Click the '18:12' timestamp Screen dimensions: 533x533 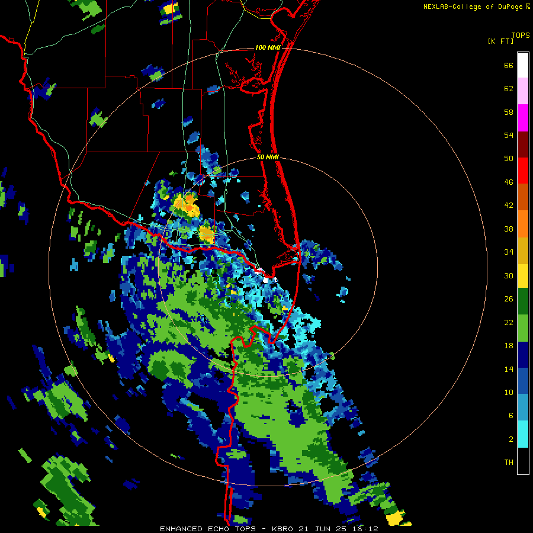point(366,529)
